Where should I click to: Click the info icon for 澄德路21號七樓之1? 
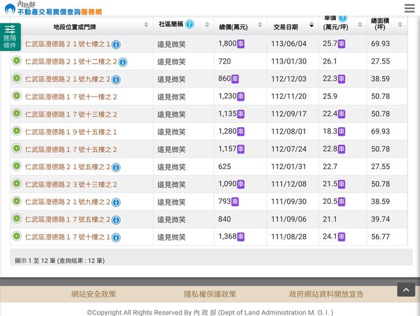[116, 45]
